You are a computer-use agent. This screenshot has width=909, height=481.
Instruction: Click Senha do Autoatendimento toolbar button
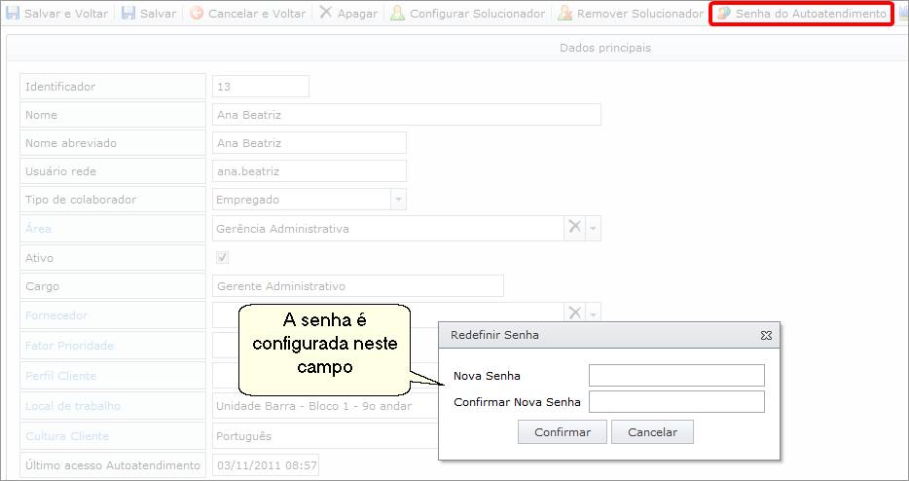tap(802, 13)
